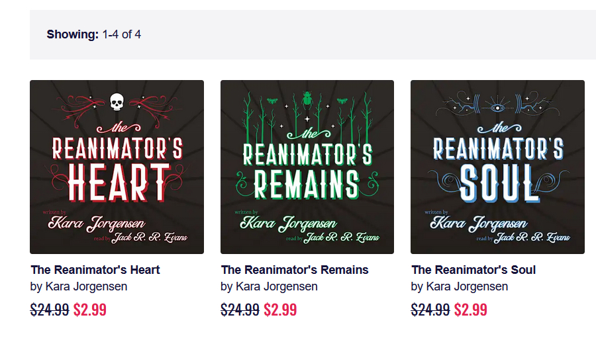Click the crossed-out $24.99 price under Reanimator's Soul
The height and width of the screenshot is (344, 596).
[x=430, y=310]
